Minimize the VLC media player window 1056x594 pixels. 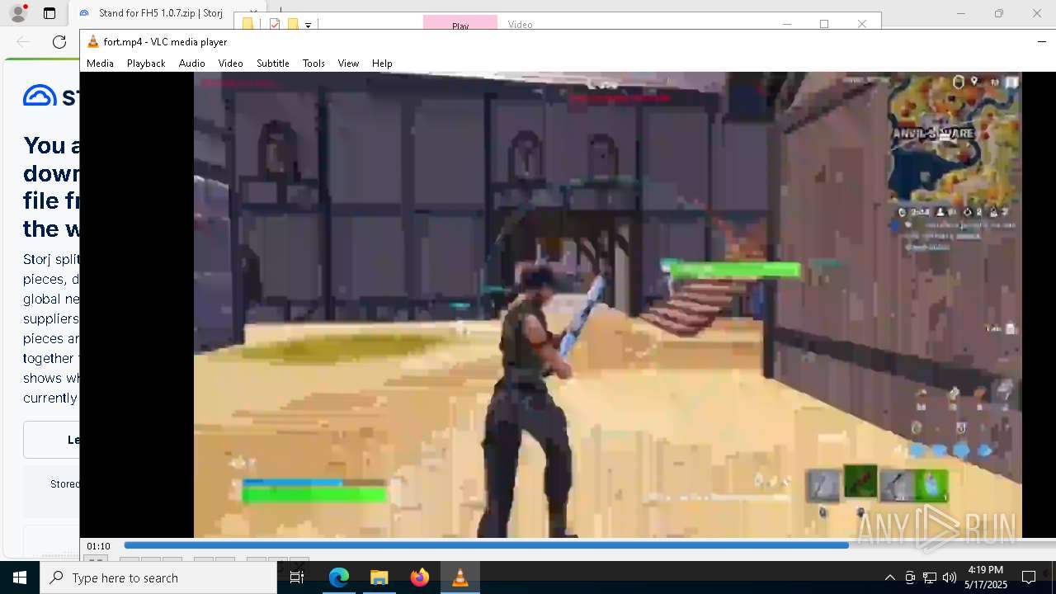[x=1042, y=41]
